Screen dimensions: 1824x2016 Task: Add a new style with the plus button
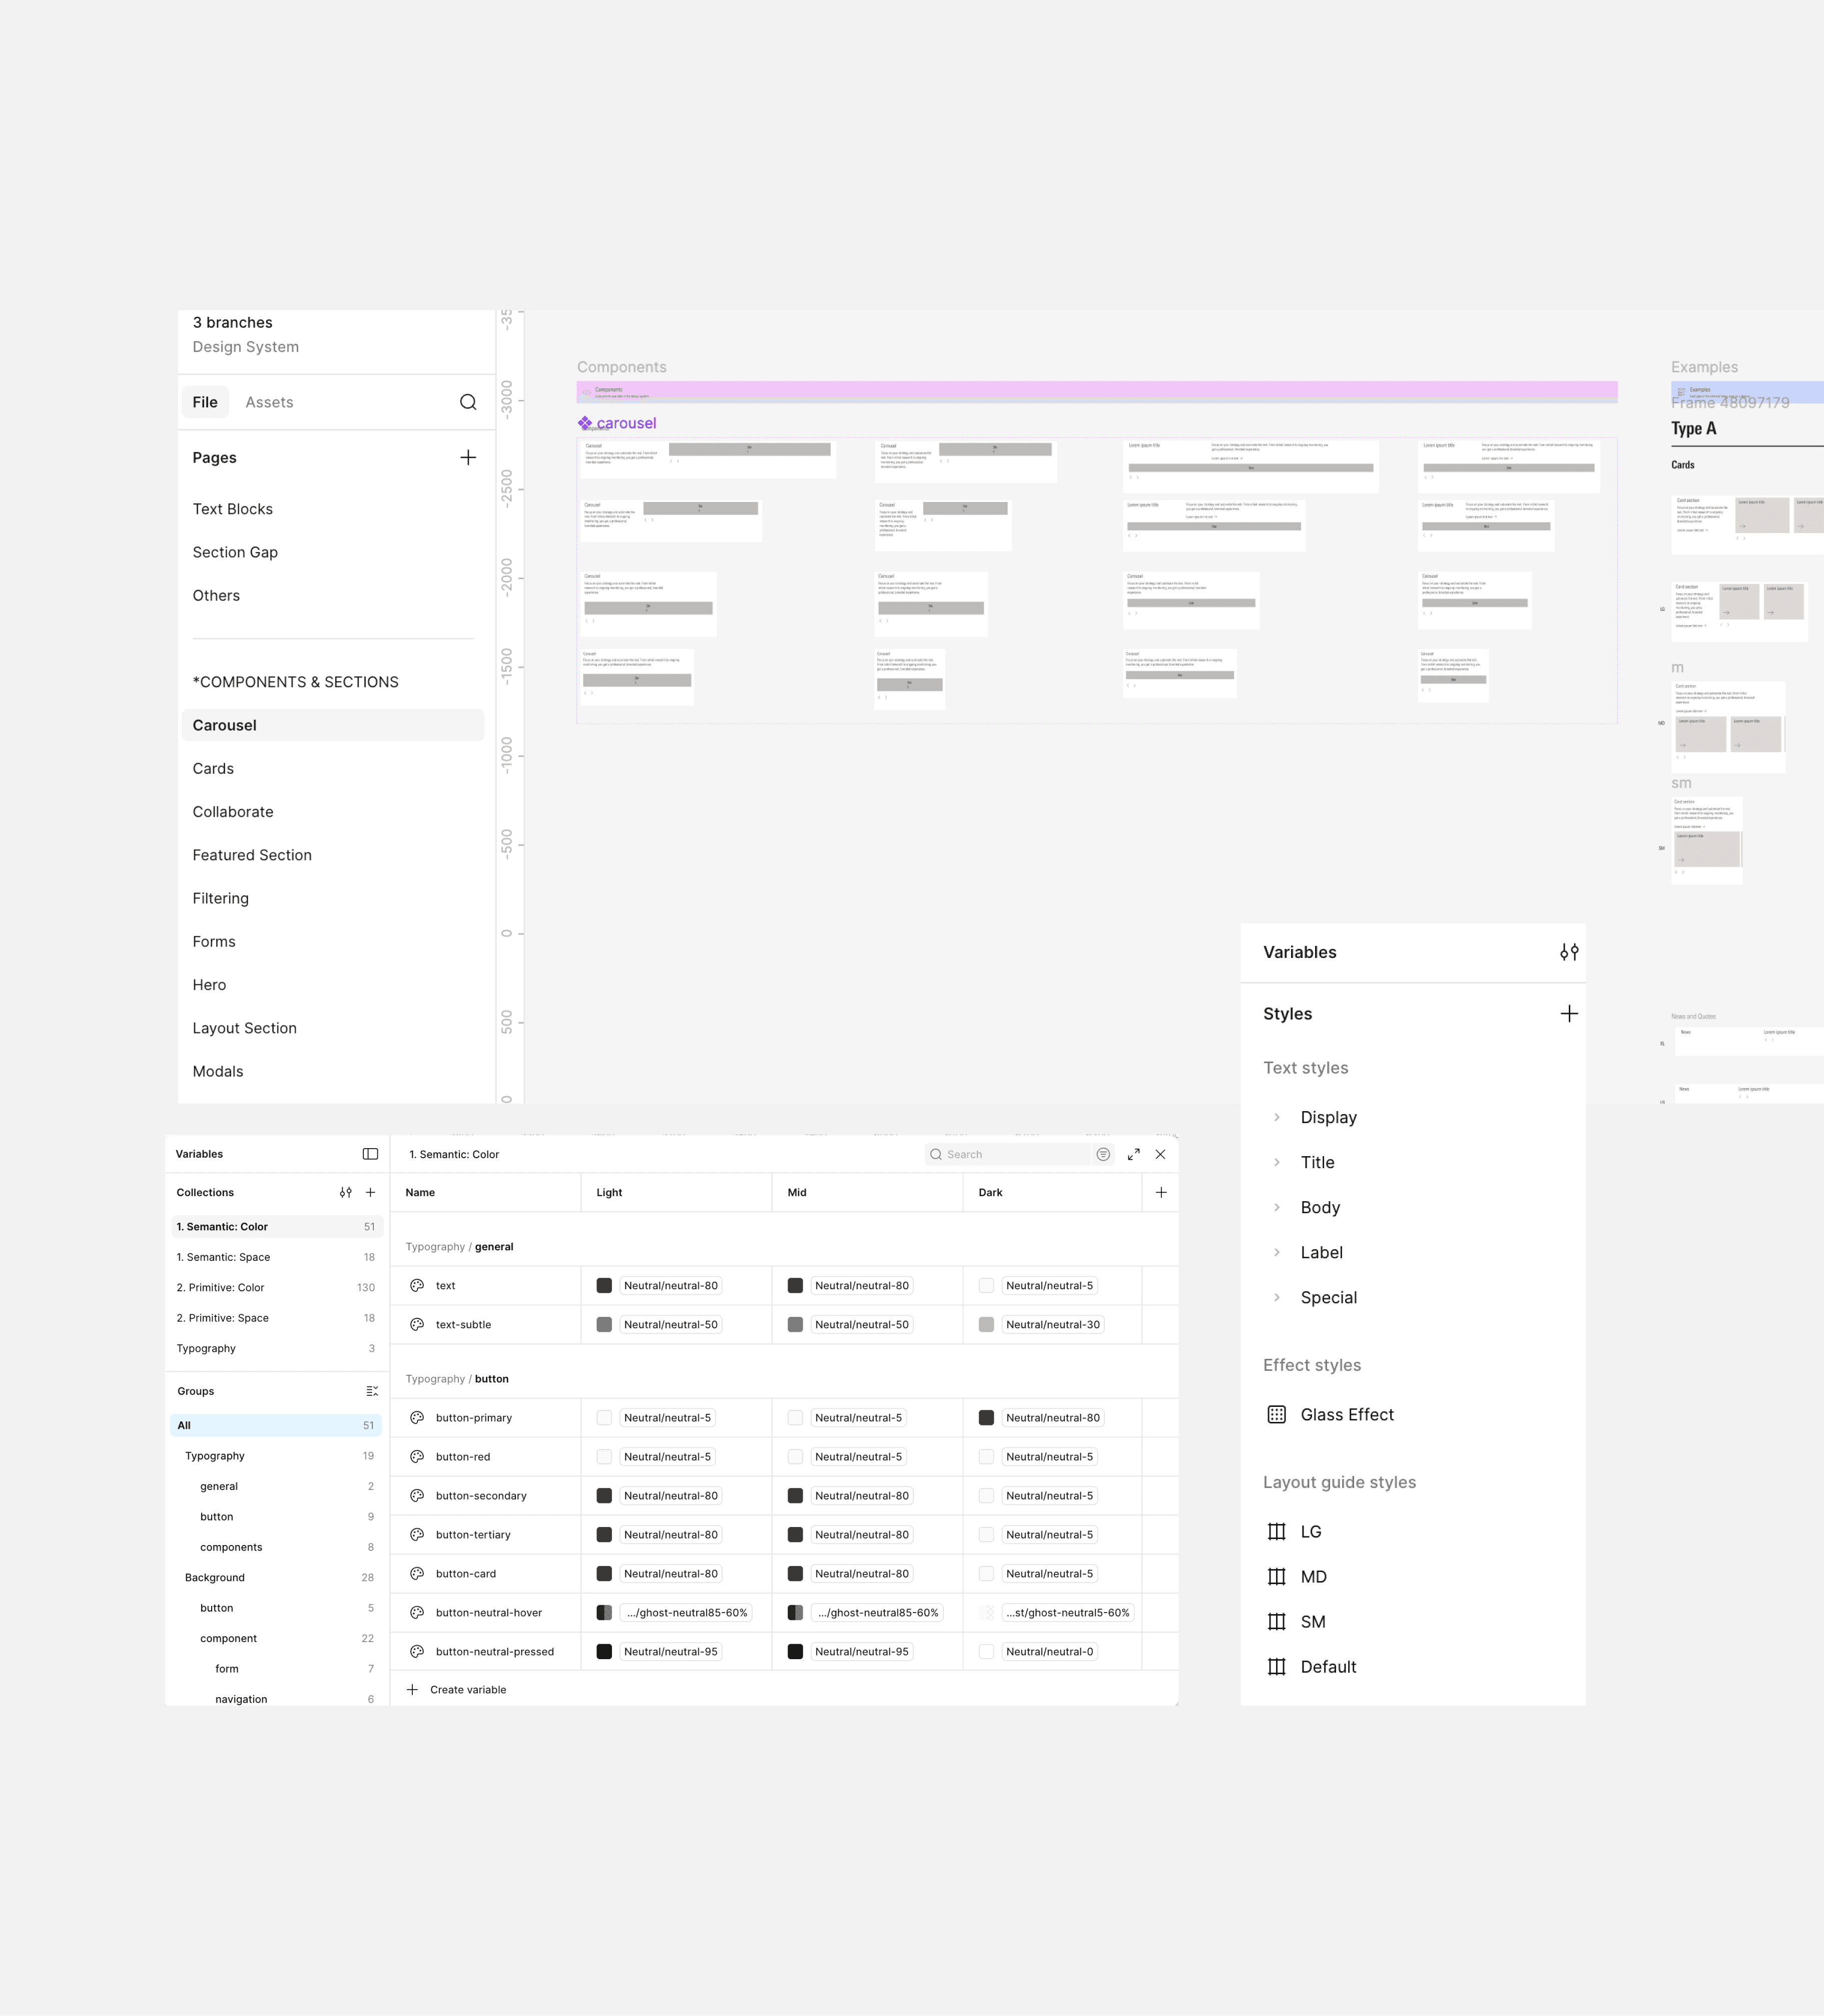(x=1569, y=1013)
